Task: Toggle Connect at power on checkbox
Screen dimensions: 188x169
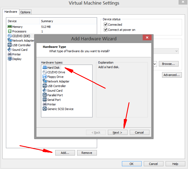Action: pos(105,29)
